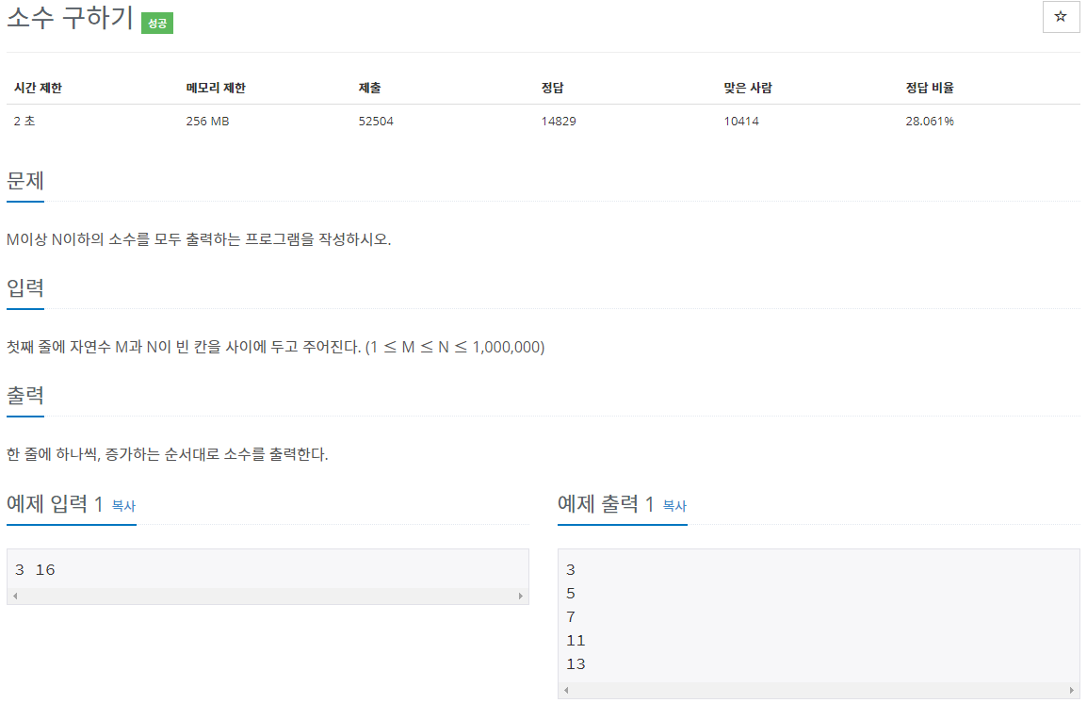This screenshot has height=703, width=1087.
Task: Click the 문제 section heading
Action: (x=25, y=181)
